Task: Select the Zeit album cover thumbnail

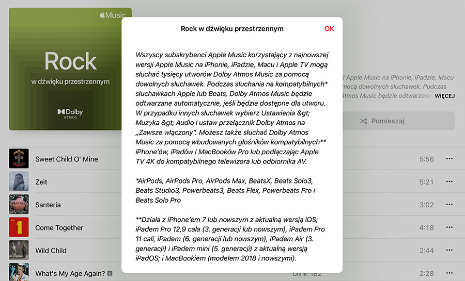Action: click(19, 181)
